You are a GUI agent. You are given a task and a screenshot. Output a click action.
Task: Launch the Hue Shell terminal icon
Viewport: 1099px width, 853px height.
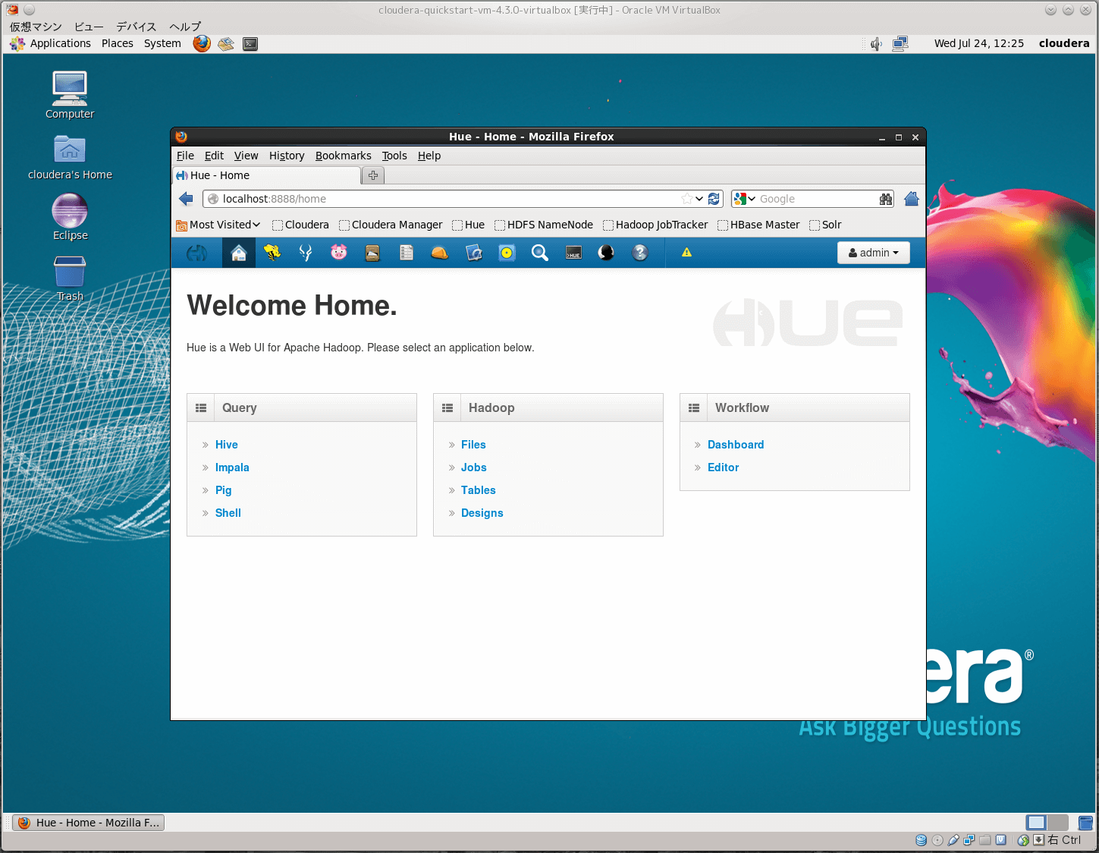click(573, 253)
